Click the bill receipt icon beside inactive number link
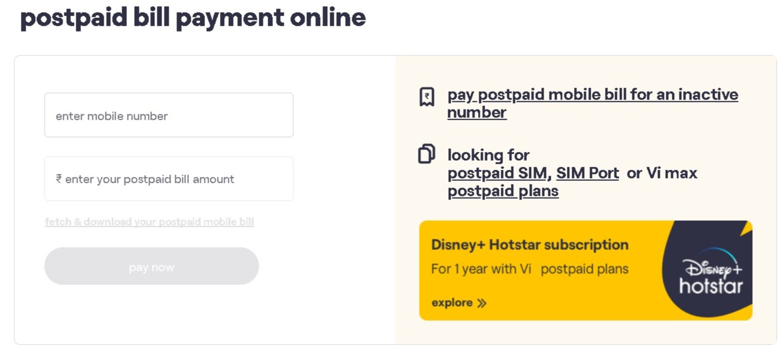The height and width of the screenshot is (345, 782). [427, 95]
